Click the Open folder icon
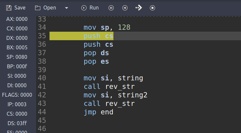Image resolution: width=241 pixels, height=133 pixels. (38, 8)
